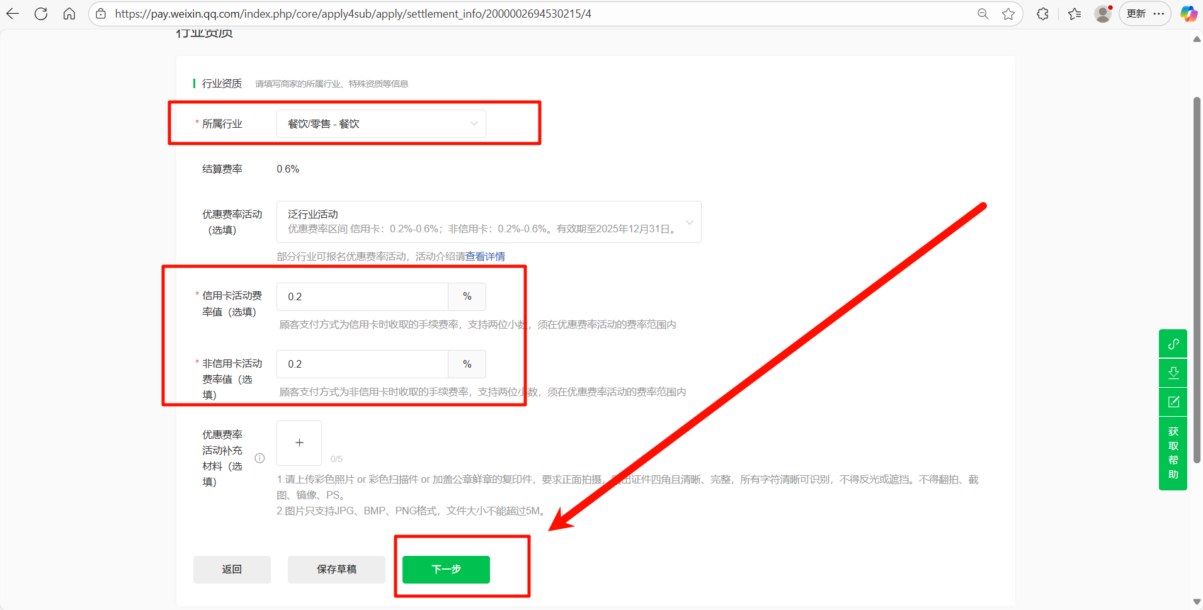
Task: Click the plus box to upload supplementary material
Action: point(299,443)
